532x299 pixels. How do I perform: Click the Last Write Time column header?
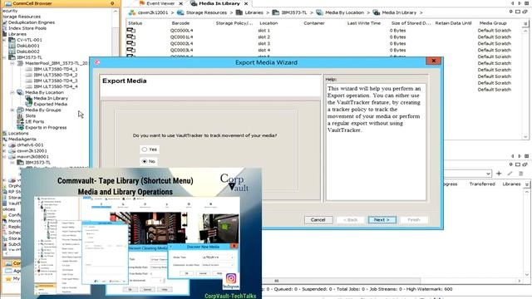point(364,23)
